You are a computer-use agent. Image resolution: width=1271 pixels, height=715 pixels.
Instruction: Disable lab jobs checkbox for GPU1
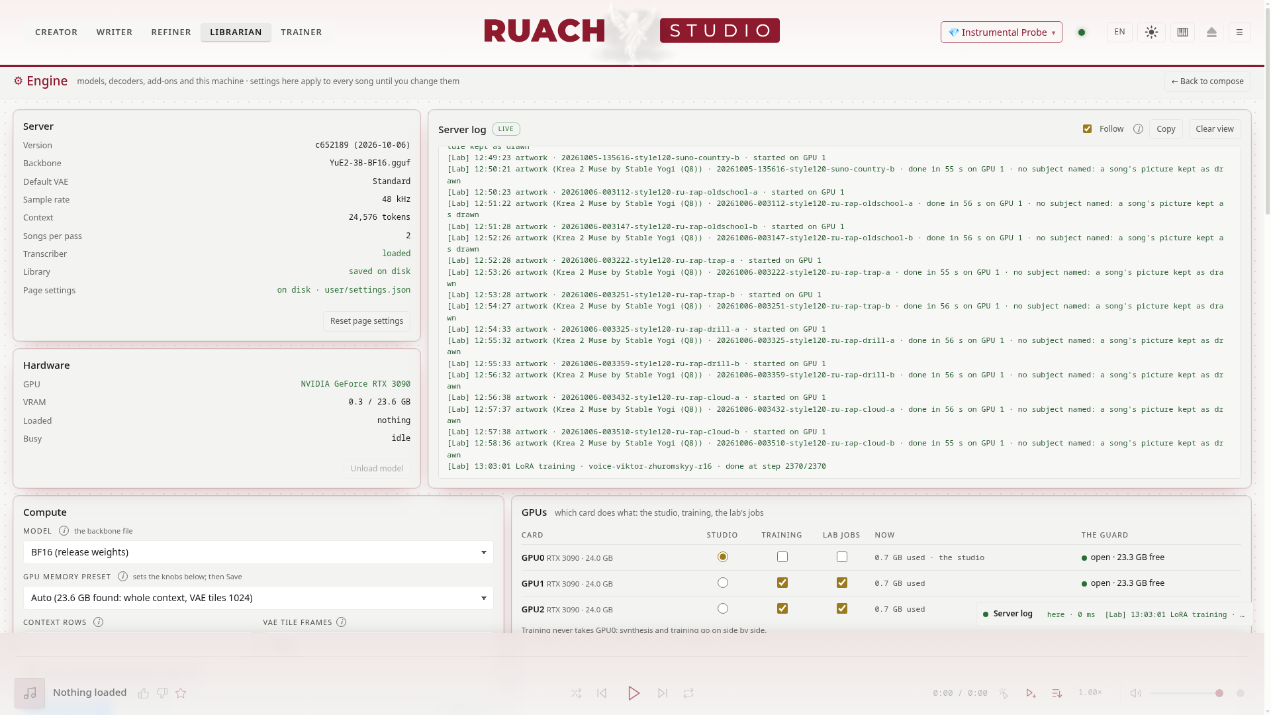tap(842, 583)
